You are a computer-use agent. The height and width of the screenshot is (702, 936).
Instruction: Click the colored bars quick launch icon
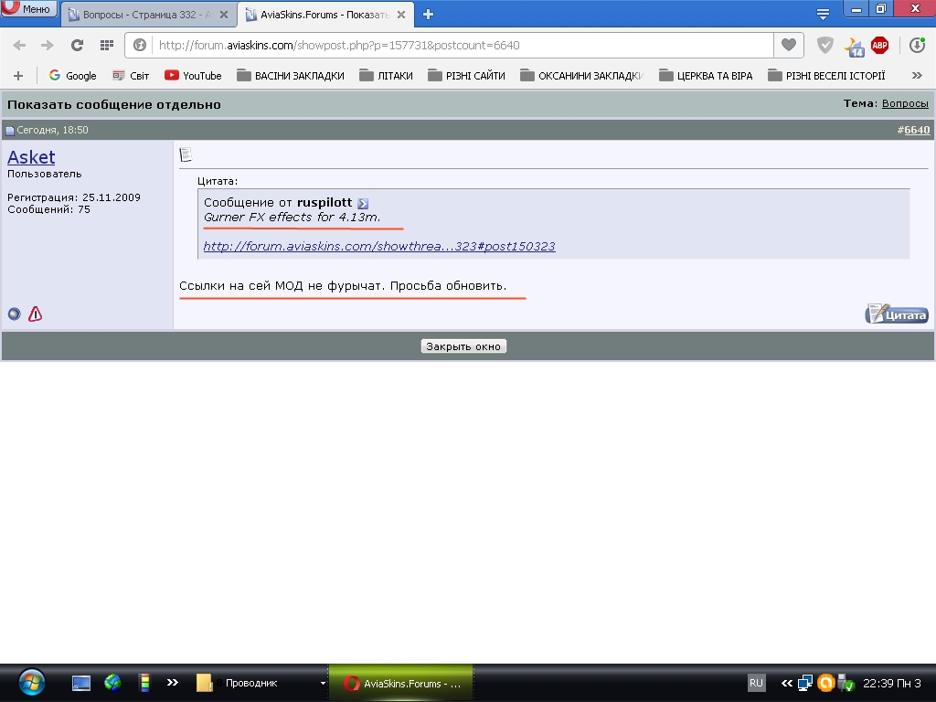(144, 682)
